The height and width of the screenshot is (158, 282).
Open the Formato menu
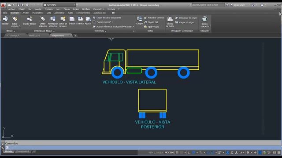pyautogui.click(x=48, y=9)
